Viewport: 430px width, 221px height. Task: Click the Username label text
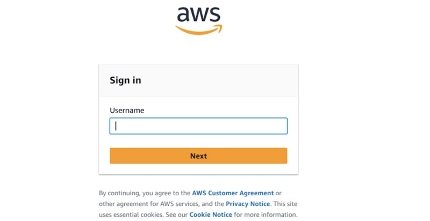point(127,110)
